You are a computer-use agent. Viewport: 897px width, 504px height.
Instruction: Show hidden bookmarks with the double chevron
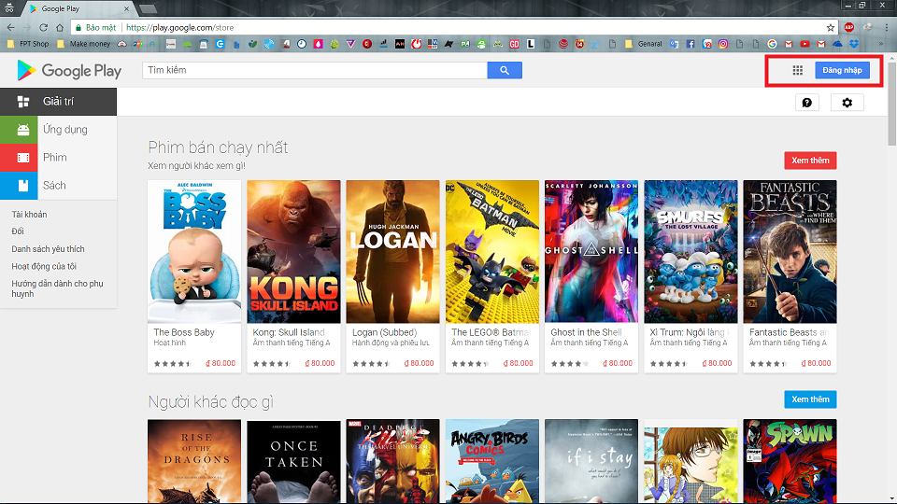point(881,44)
